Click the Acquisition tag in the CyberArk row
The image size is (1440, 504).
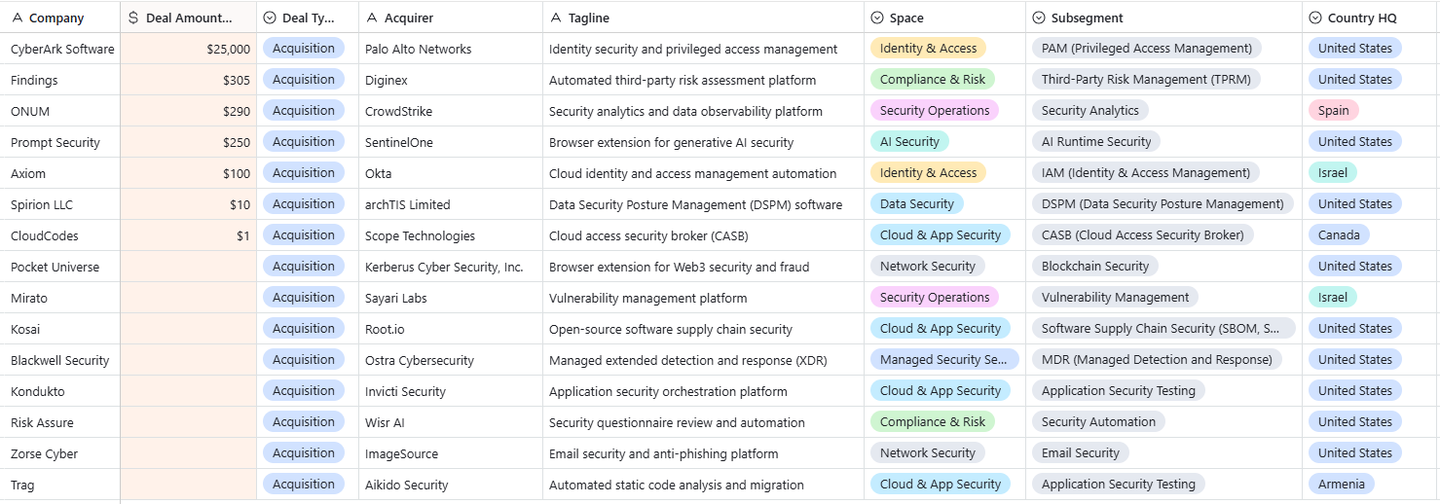pyautogui.click(x=304, y=49)
